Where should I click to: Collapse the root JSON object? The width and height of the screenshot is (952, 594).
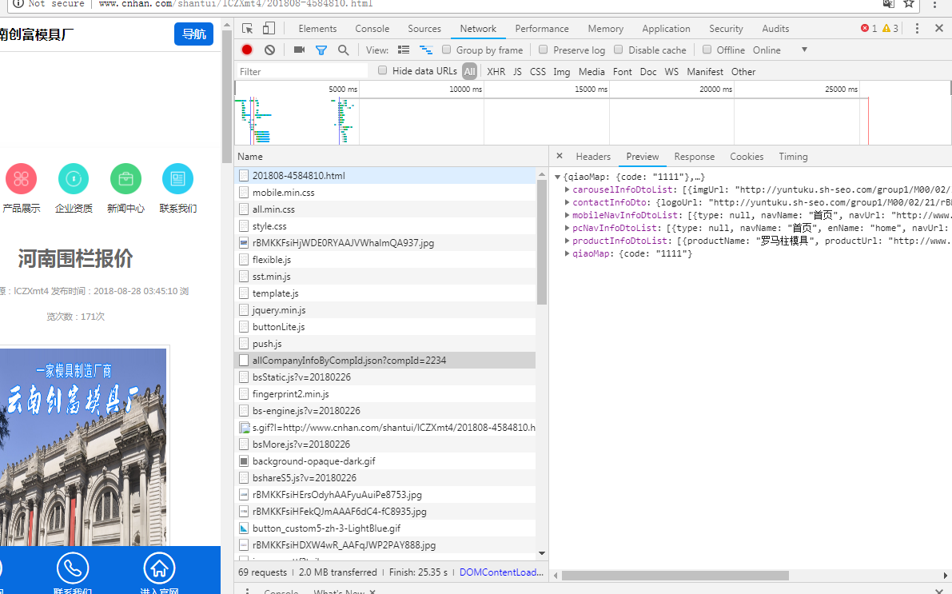click(x=557, y=177)
